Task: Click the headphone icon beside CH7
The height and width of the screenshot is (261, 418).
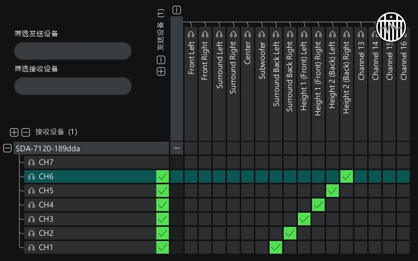Action: pyautogui.click(x=31, y=162)
